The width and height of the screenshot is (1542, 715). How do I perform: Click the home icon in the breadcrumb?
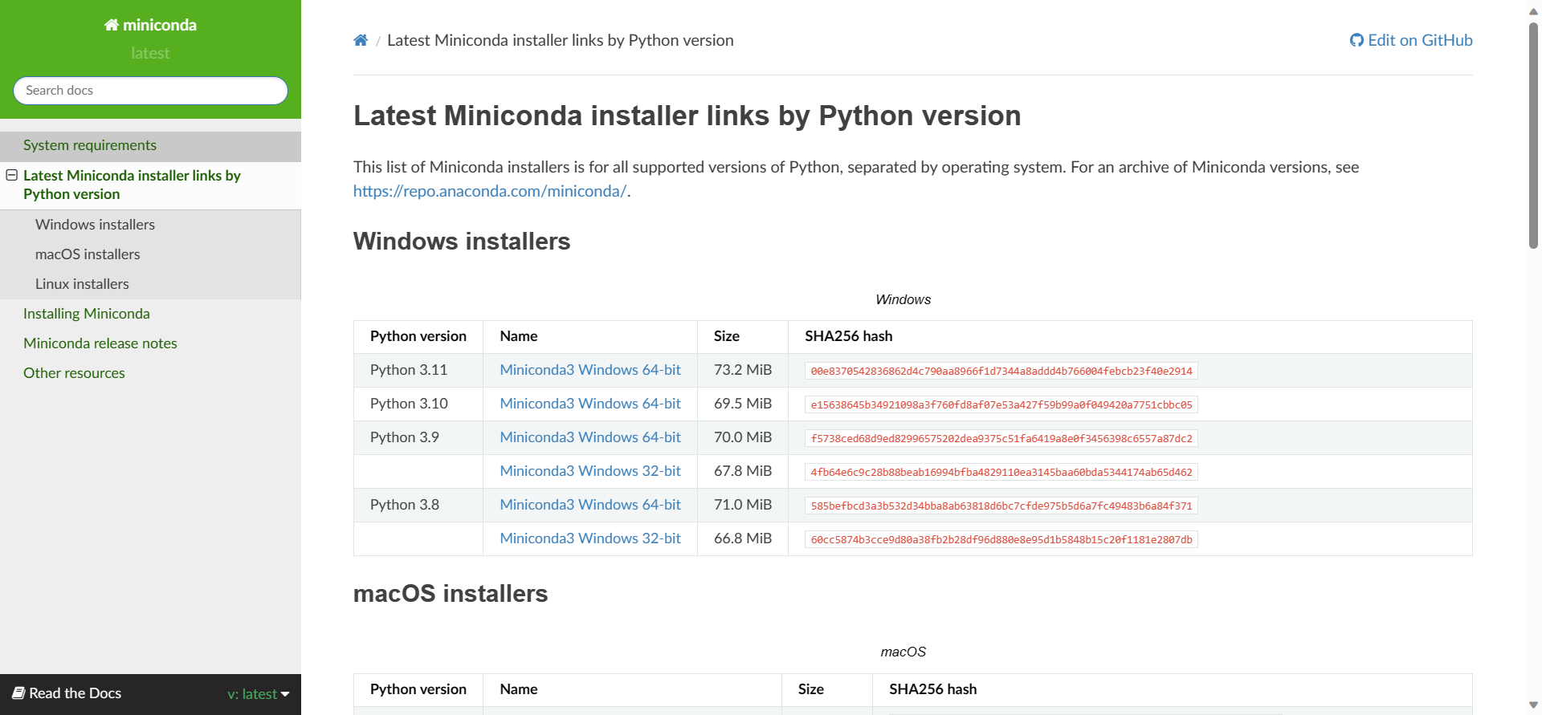point(361,40)
